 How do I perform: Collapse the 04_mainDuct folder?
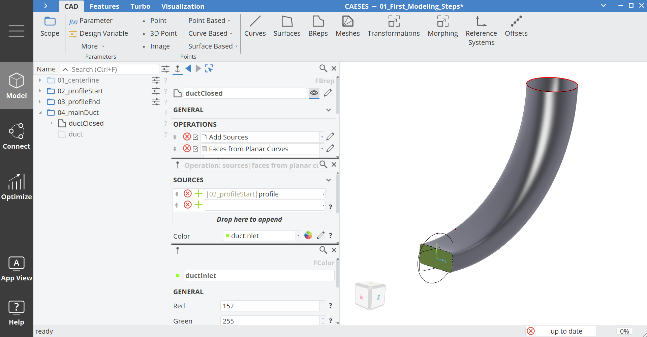click(40, 112)
